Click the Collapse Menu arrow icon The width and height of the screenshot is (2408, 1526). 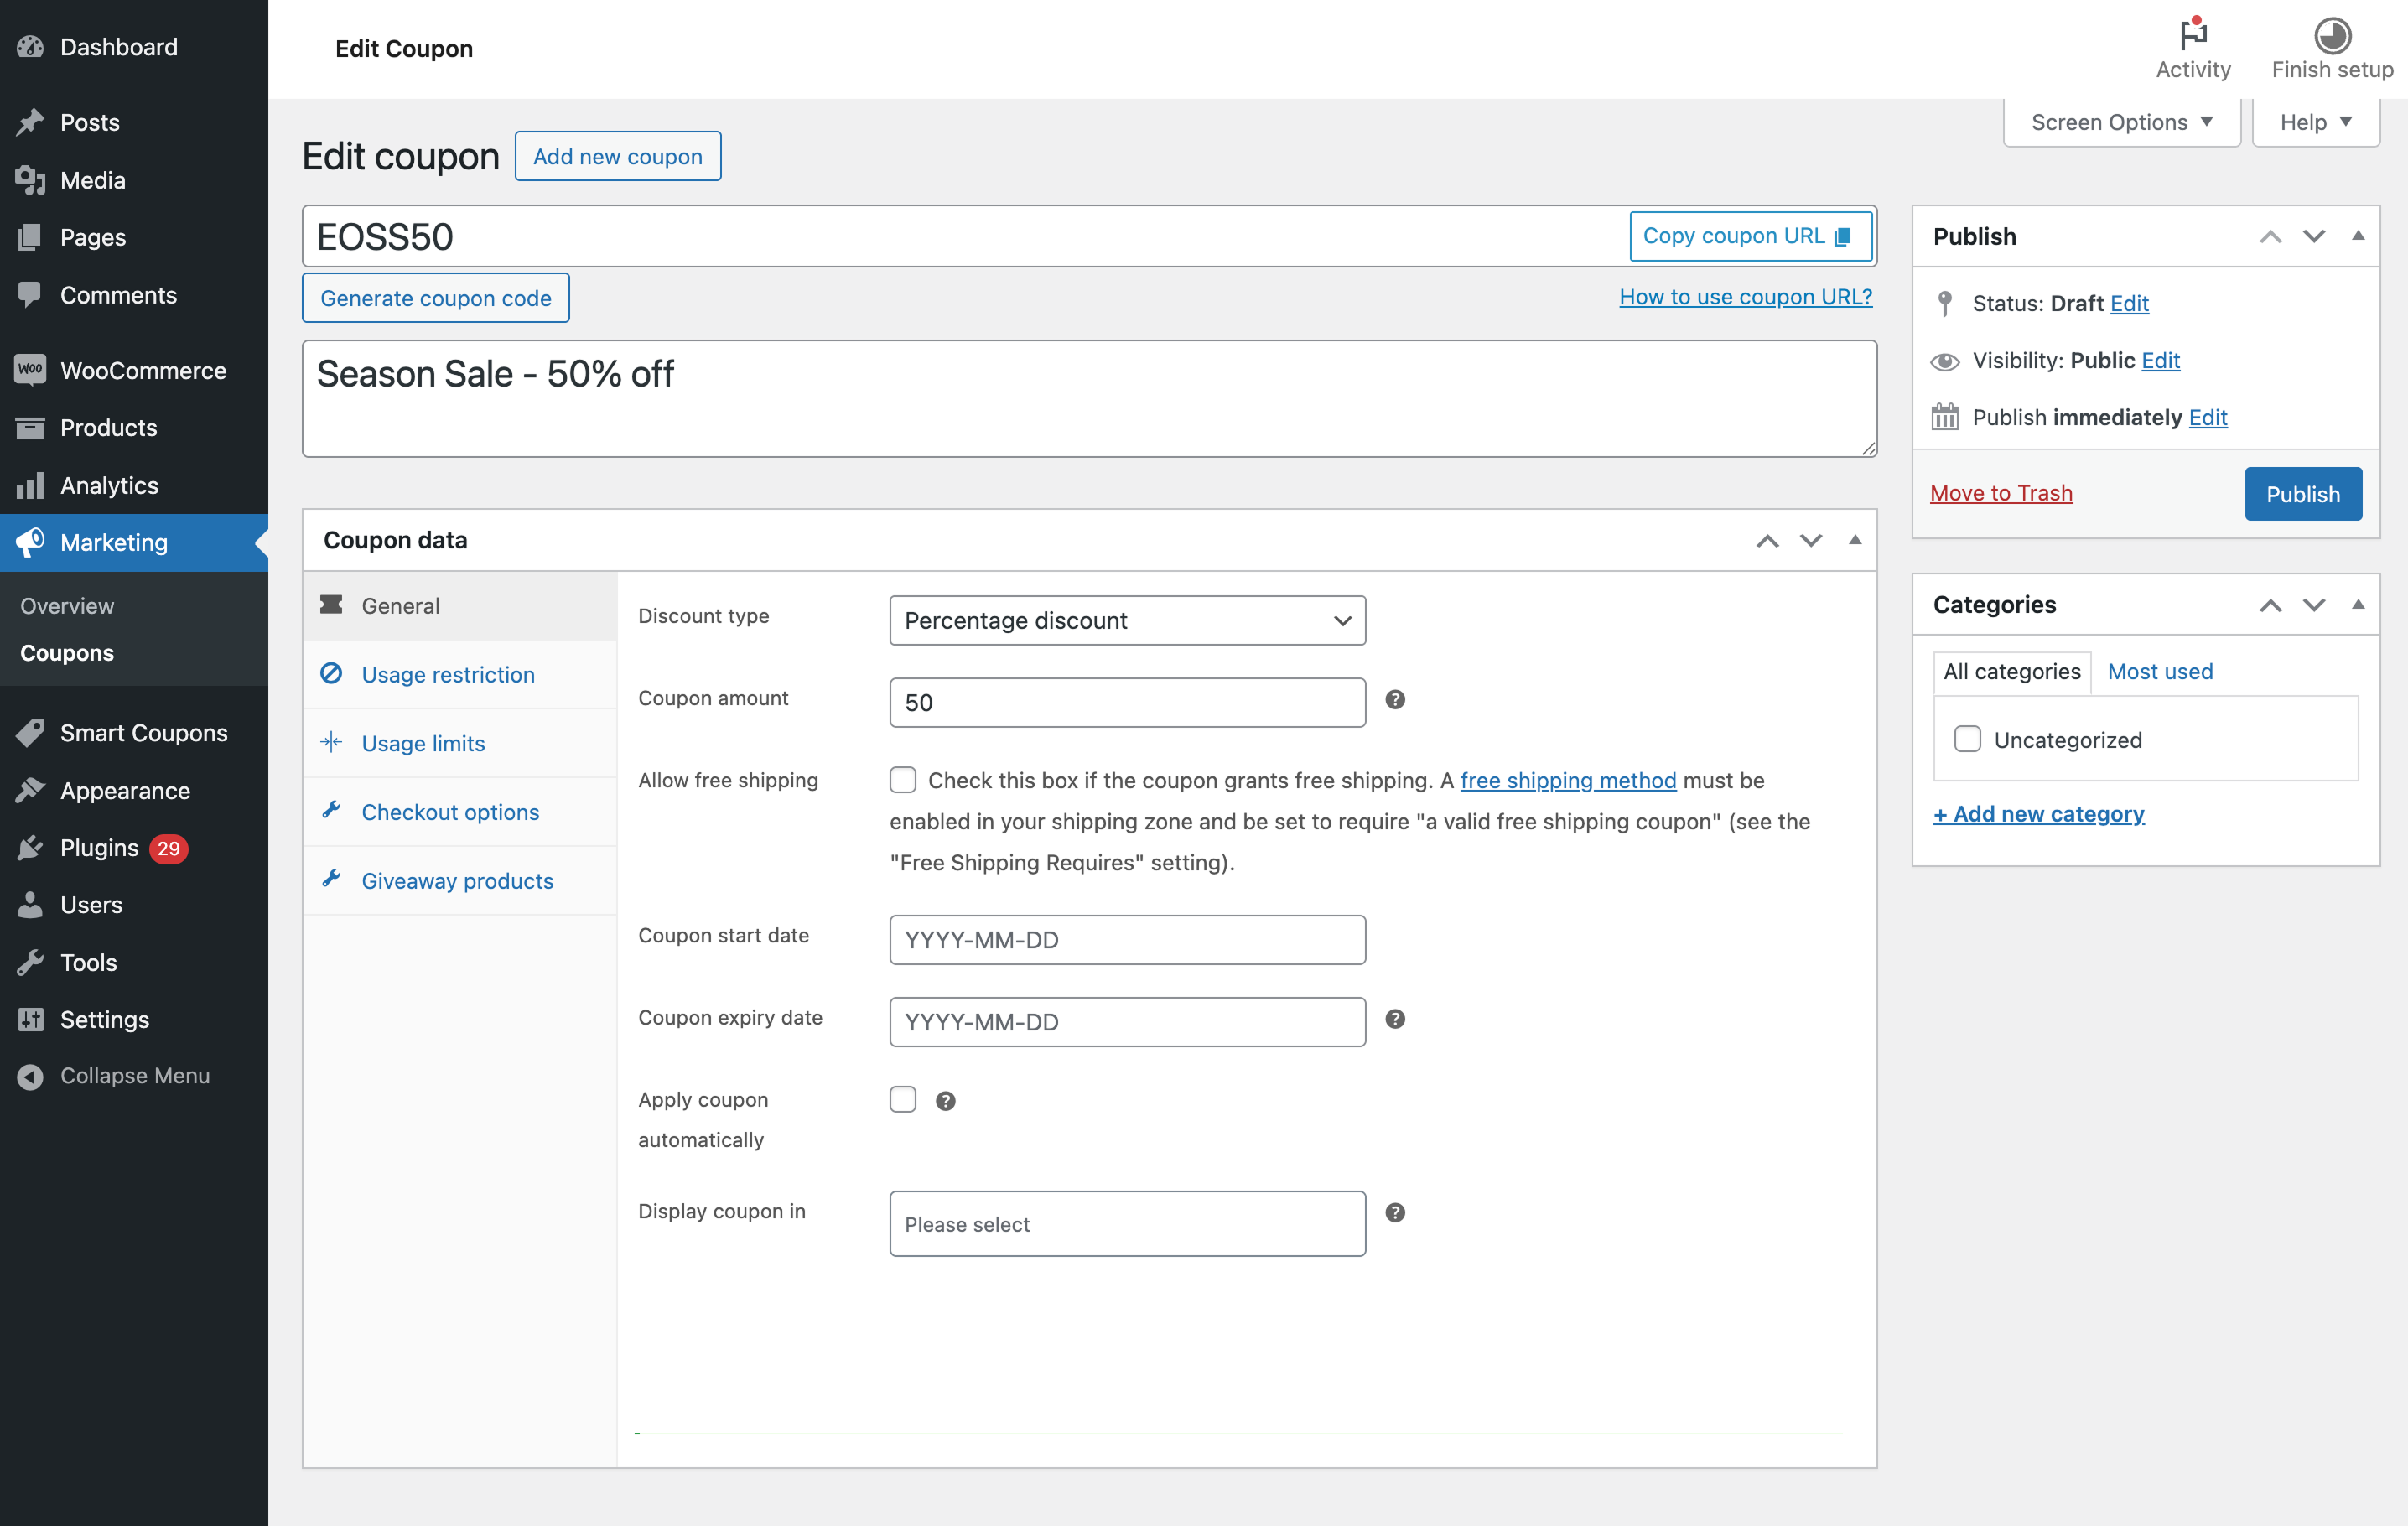pos(30,1076)
